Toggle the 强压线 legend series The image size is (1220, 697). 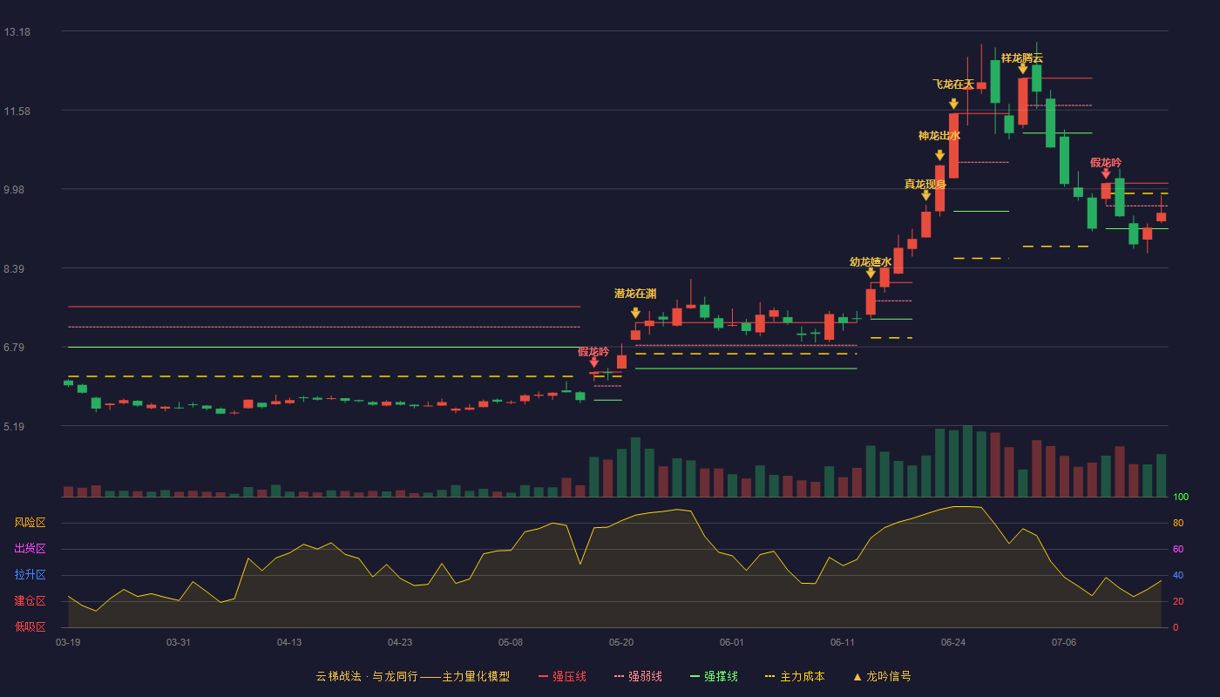tap(562, 676)
